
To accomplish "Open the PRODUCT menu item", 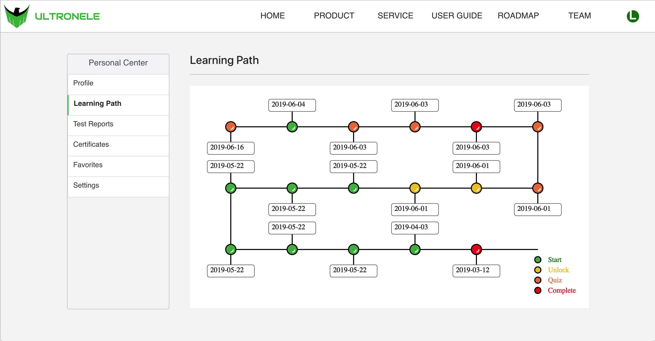I will point(334,16).
